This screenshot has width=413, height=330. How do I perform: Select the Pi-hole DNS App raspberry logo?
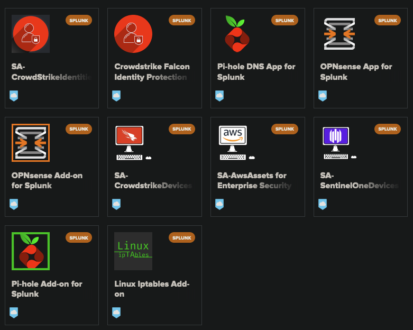[x=236, y=34]
